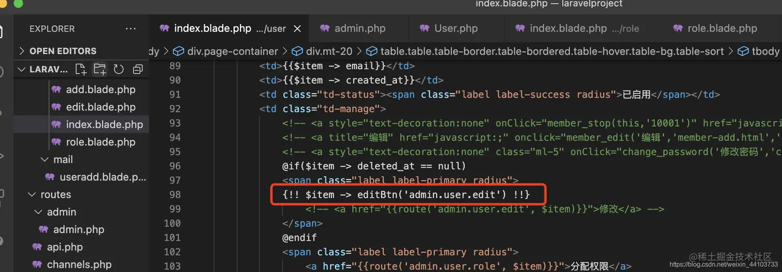Click the EXPLORER panel title
The image size is (782, 272).
(52, 29)
